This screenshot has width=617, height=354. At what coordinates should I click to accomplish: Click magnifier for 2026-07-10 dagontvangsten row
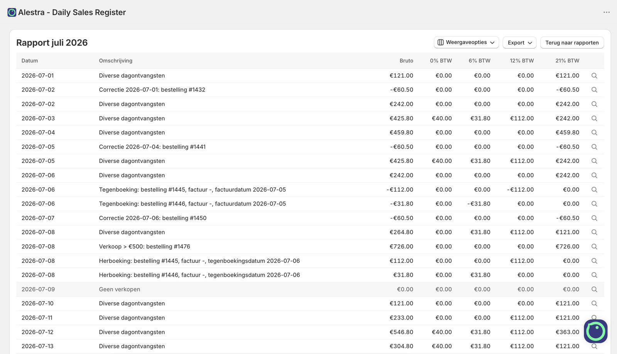[594, 303]
